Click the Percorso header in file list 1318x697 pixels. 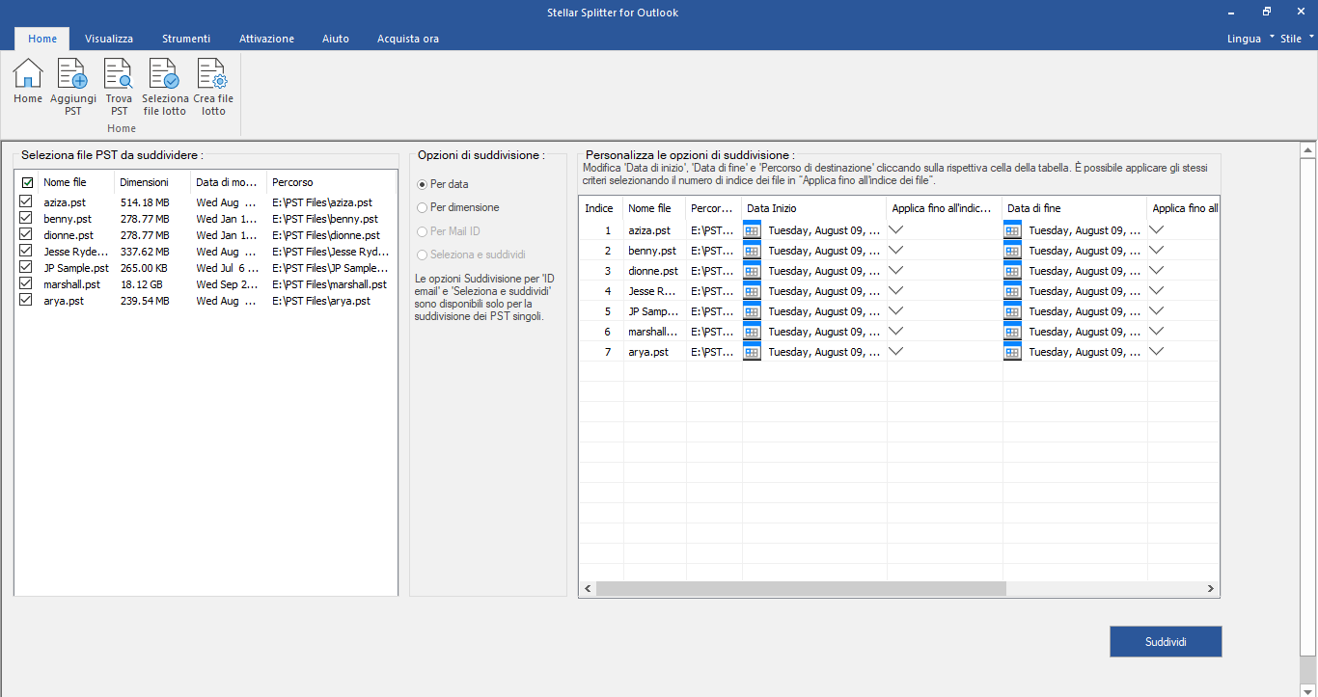coord(331,182)
